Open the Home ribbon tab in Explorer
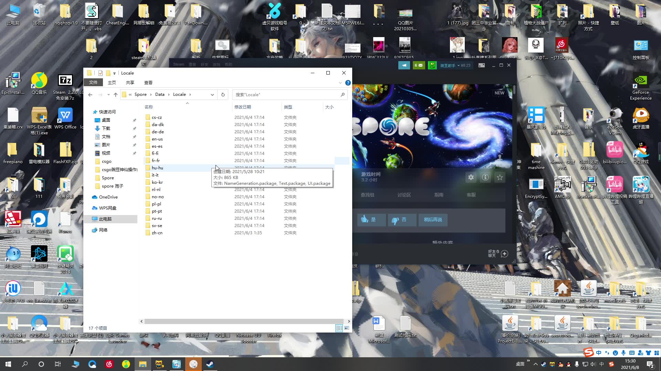This screenshot has width=661, height=371. pos(112,82)
